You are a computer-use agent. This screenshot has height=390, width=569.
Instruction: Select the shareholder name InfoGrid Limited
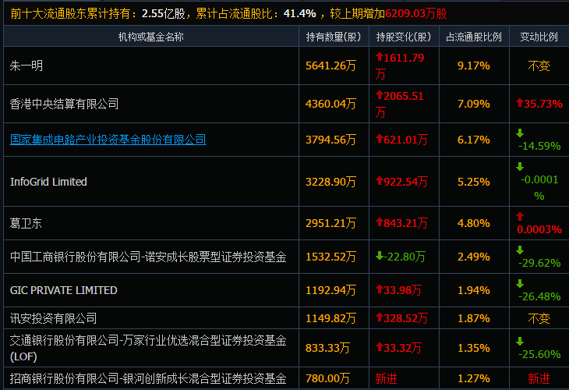click(48, 182)
